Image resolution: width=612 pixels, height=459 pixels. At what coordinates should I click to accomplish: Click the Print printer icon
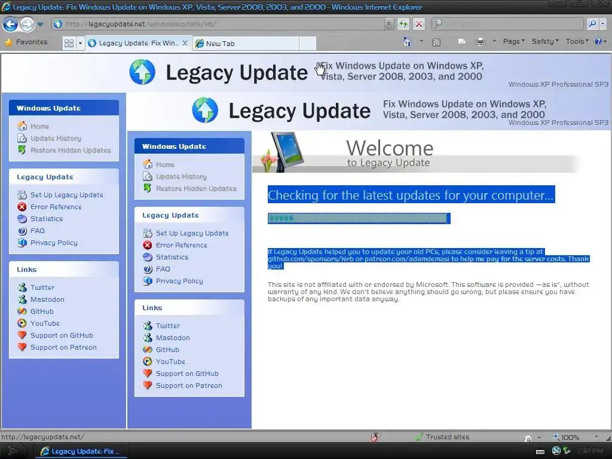481,42
